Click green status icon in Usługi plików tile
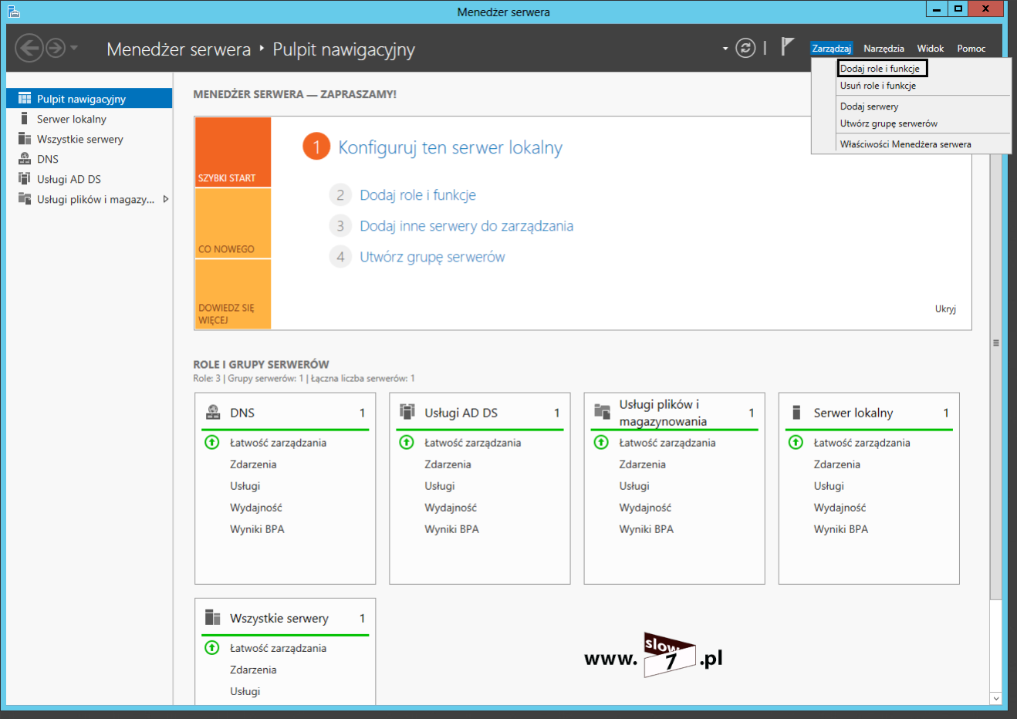 601,442
